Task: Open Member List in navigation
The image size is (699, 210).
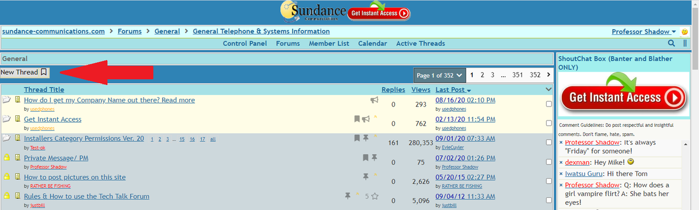Action: (x=329, y=44)
